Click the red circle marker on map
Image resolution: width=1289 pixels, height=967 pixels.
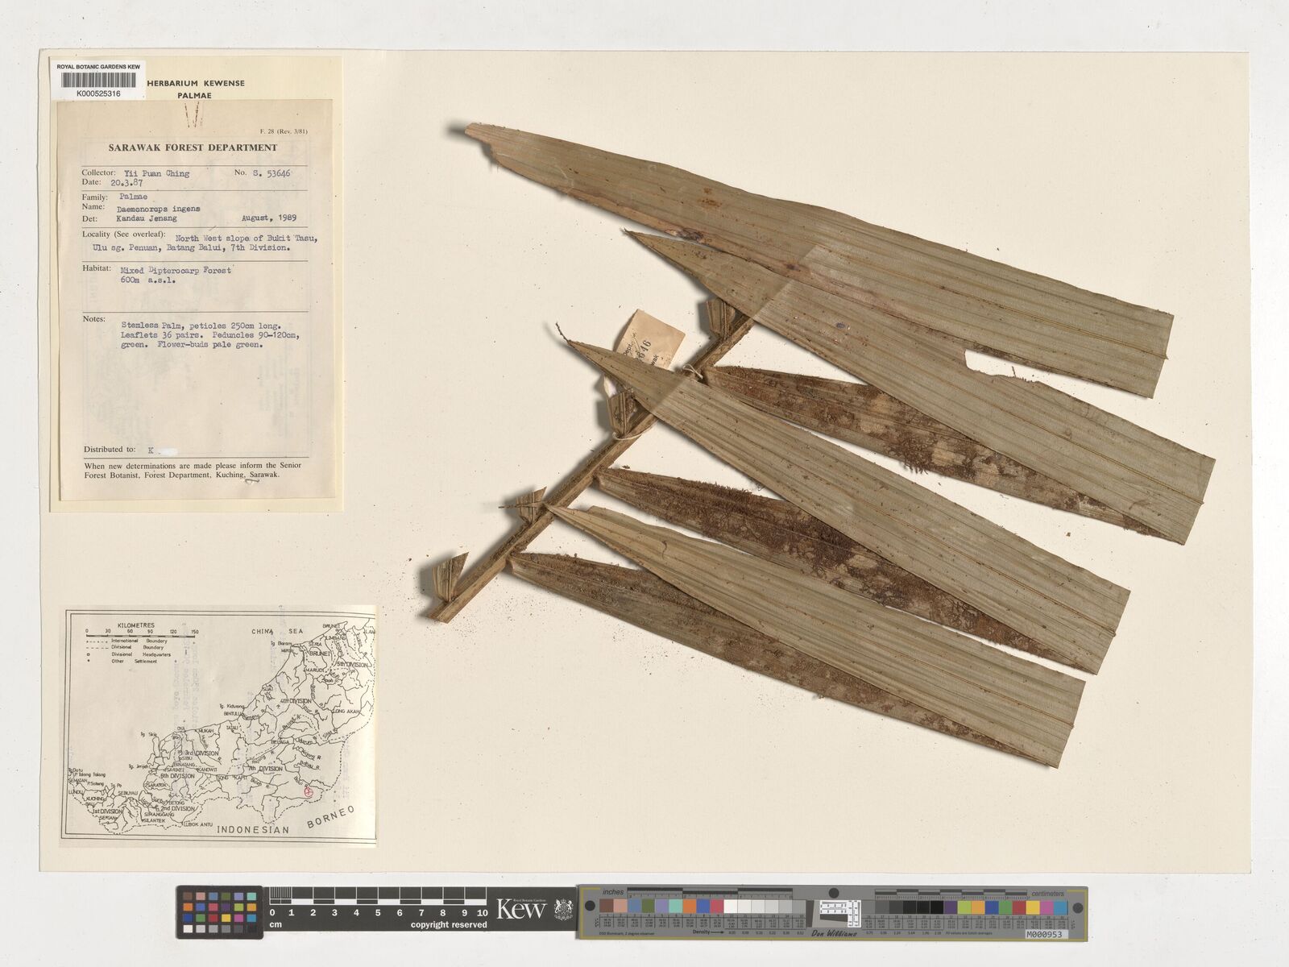308,794
